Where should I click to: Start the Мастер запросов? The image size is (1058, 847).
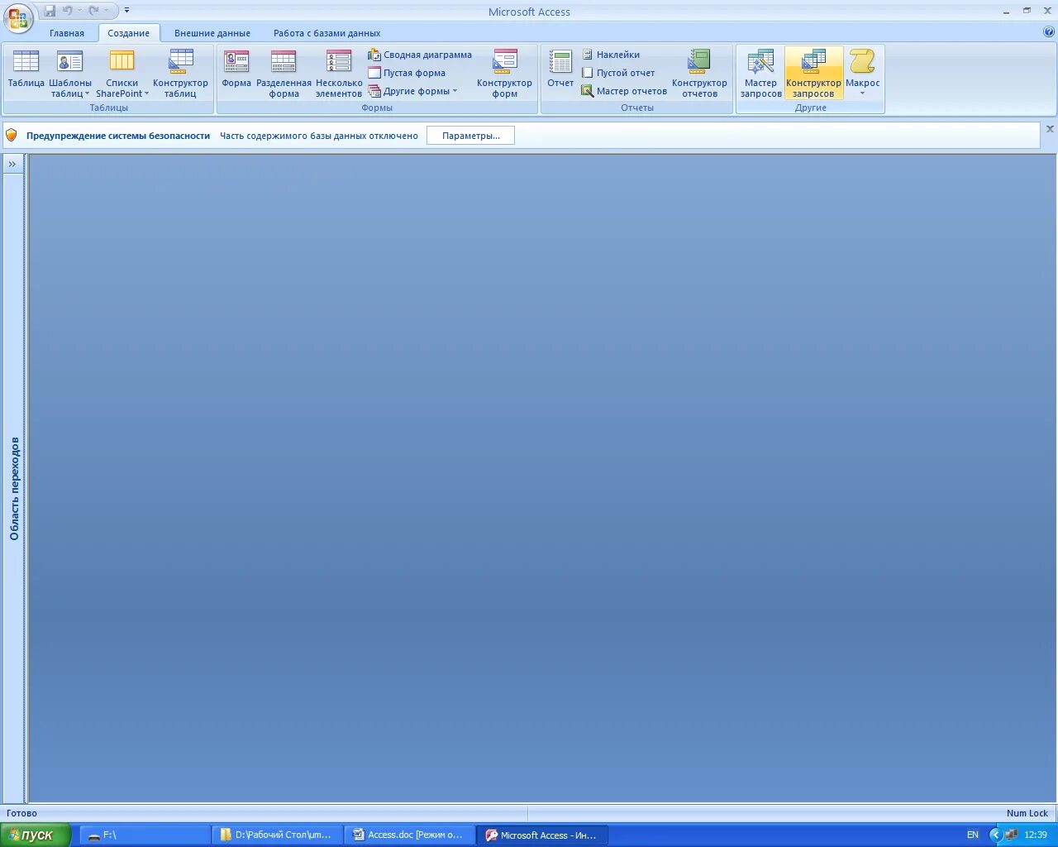pyautogui.click(x=760, y=74)
